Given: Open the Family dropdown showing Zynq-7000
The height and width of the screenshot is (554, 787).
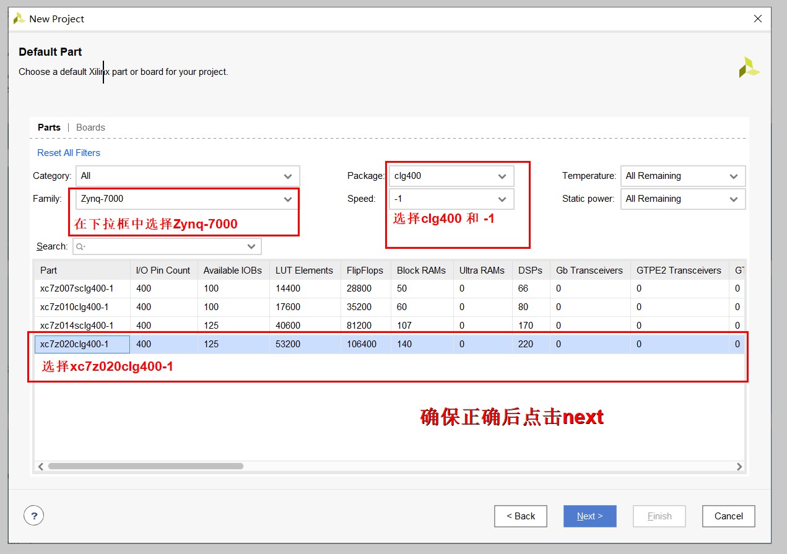Looking at the screenshot, I should pyautogui.click(x=289, y=199).
